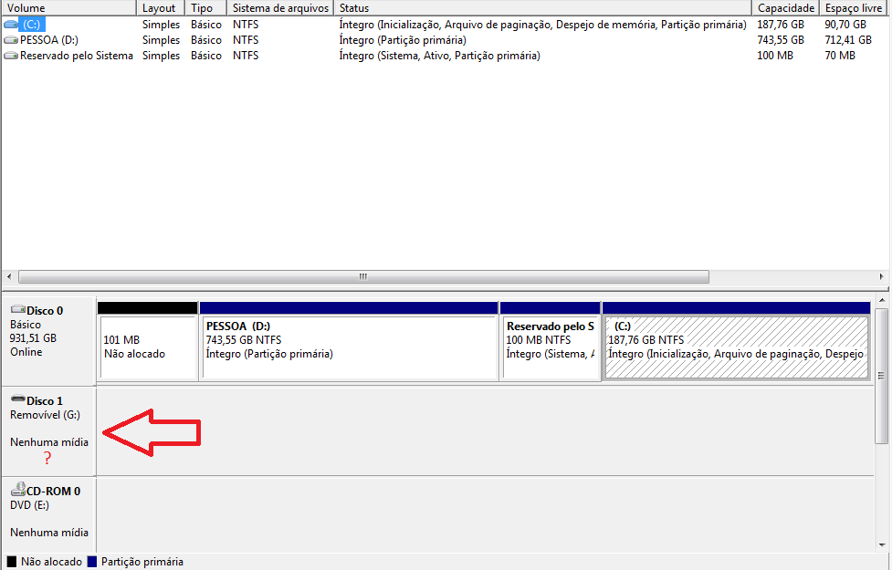
Task: Click status text of Reservado pelo Sistema row
Action: pyautogui.click(x=439, y=56)
